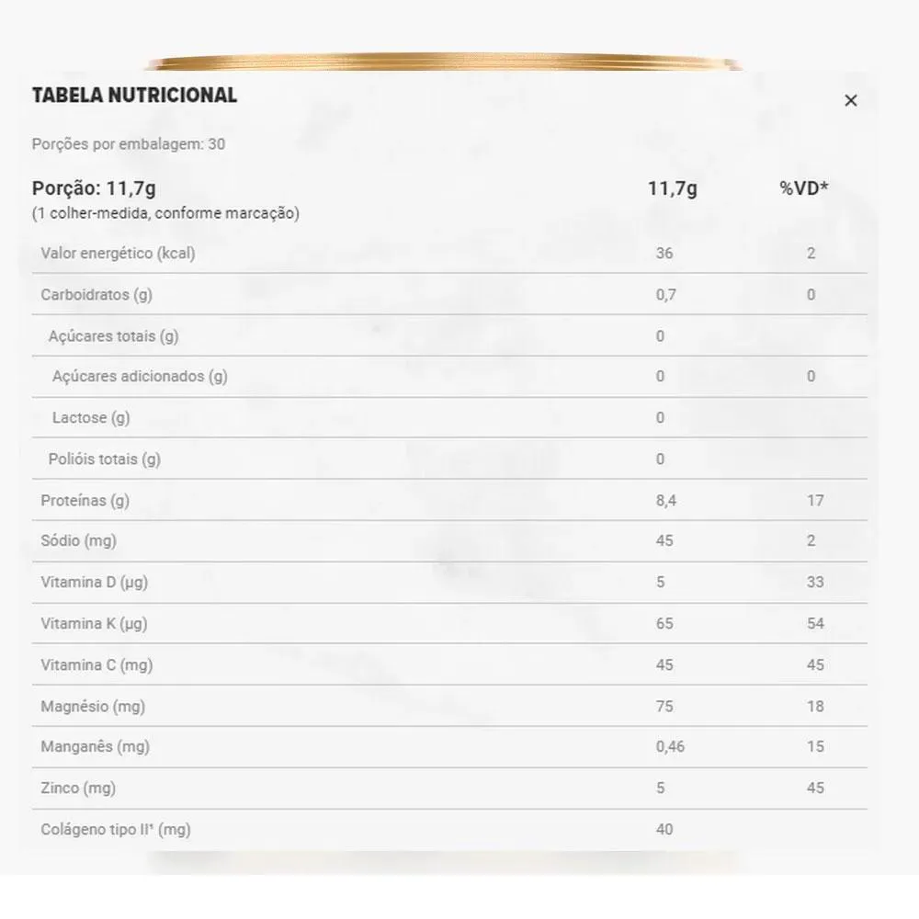Viewport: 919px width, 919px height.
Task: Select the Vitamina C (mg) row
Action: pos(449,664)
